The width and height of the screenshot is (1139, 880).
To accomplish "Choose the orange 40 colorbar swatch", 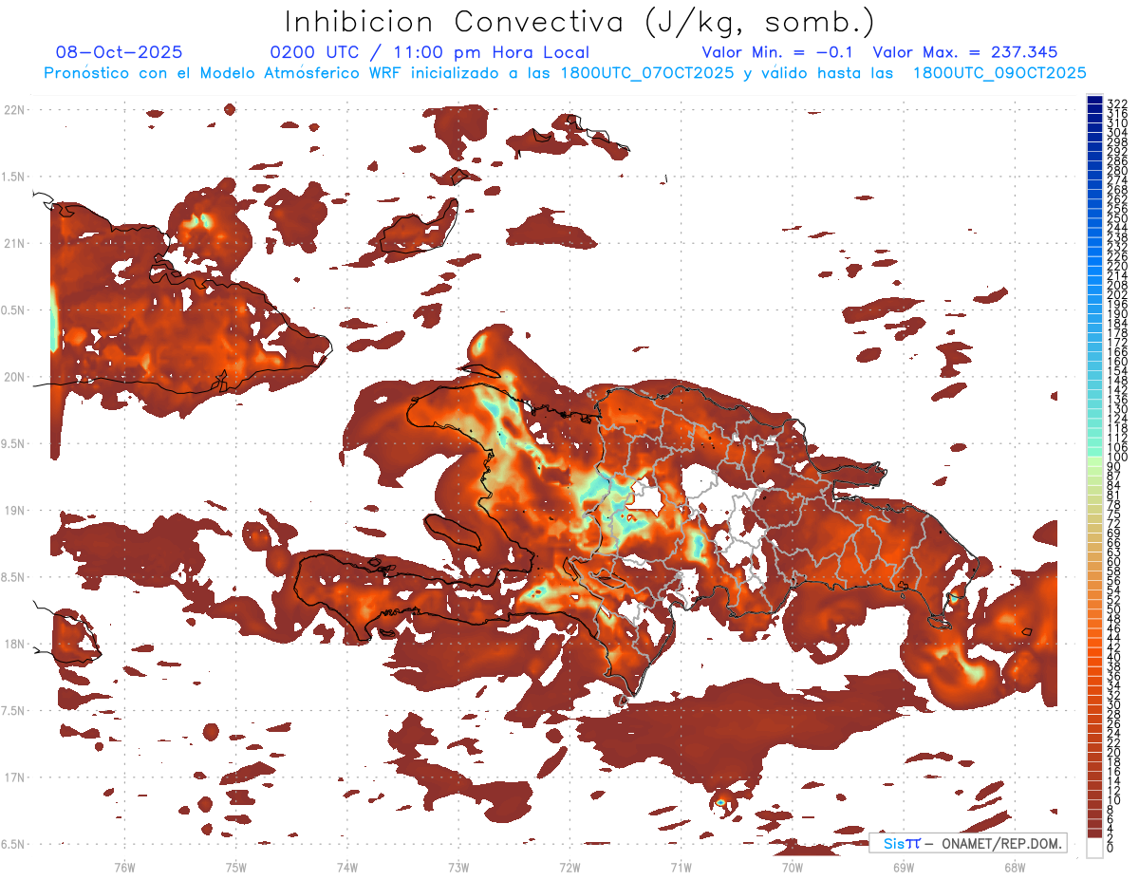I will pos(1094,657).
